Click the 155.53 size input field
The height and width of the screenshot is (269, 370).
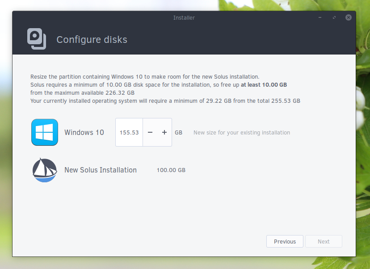tap(129, 132)
